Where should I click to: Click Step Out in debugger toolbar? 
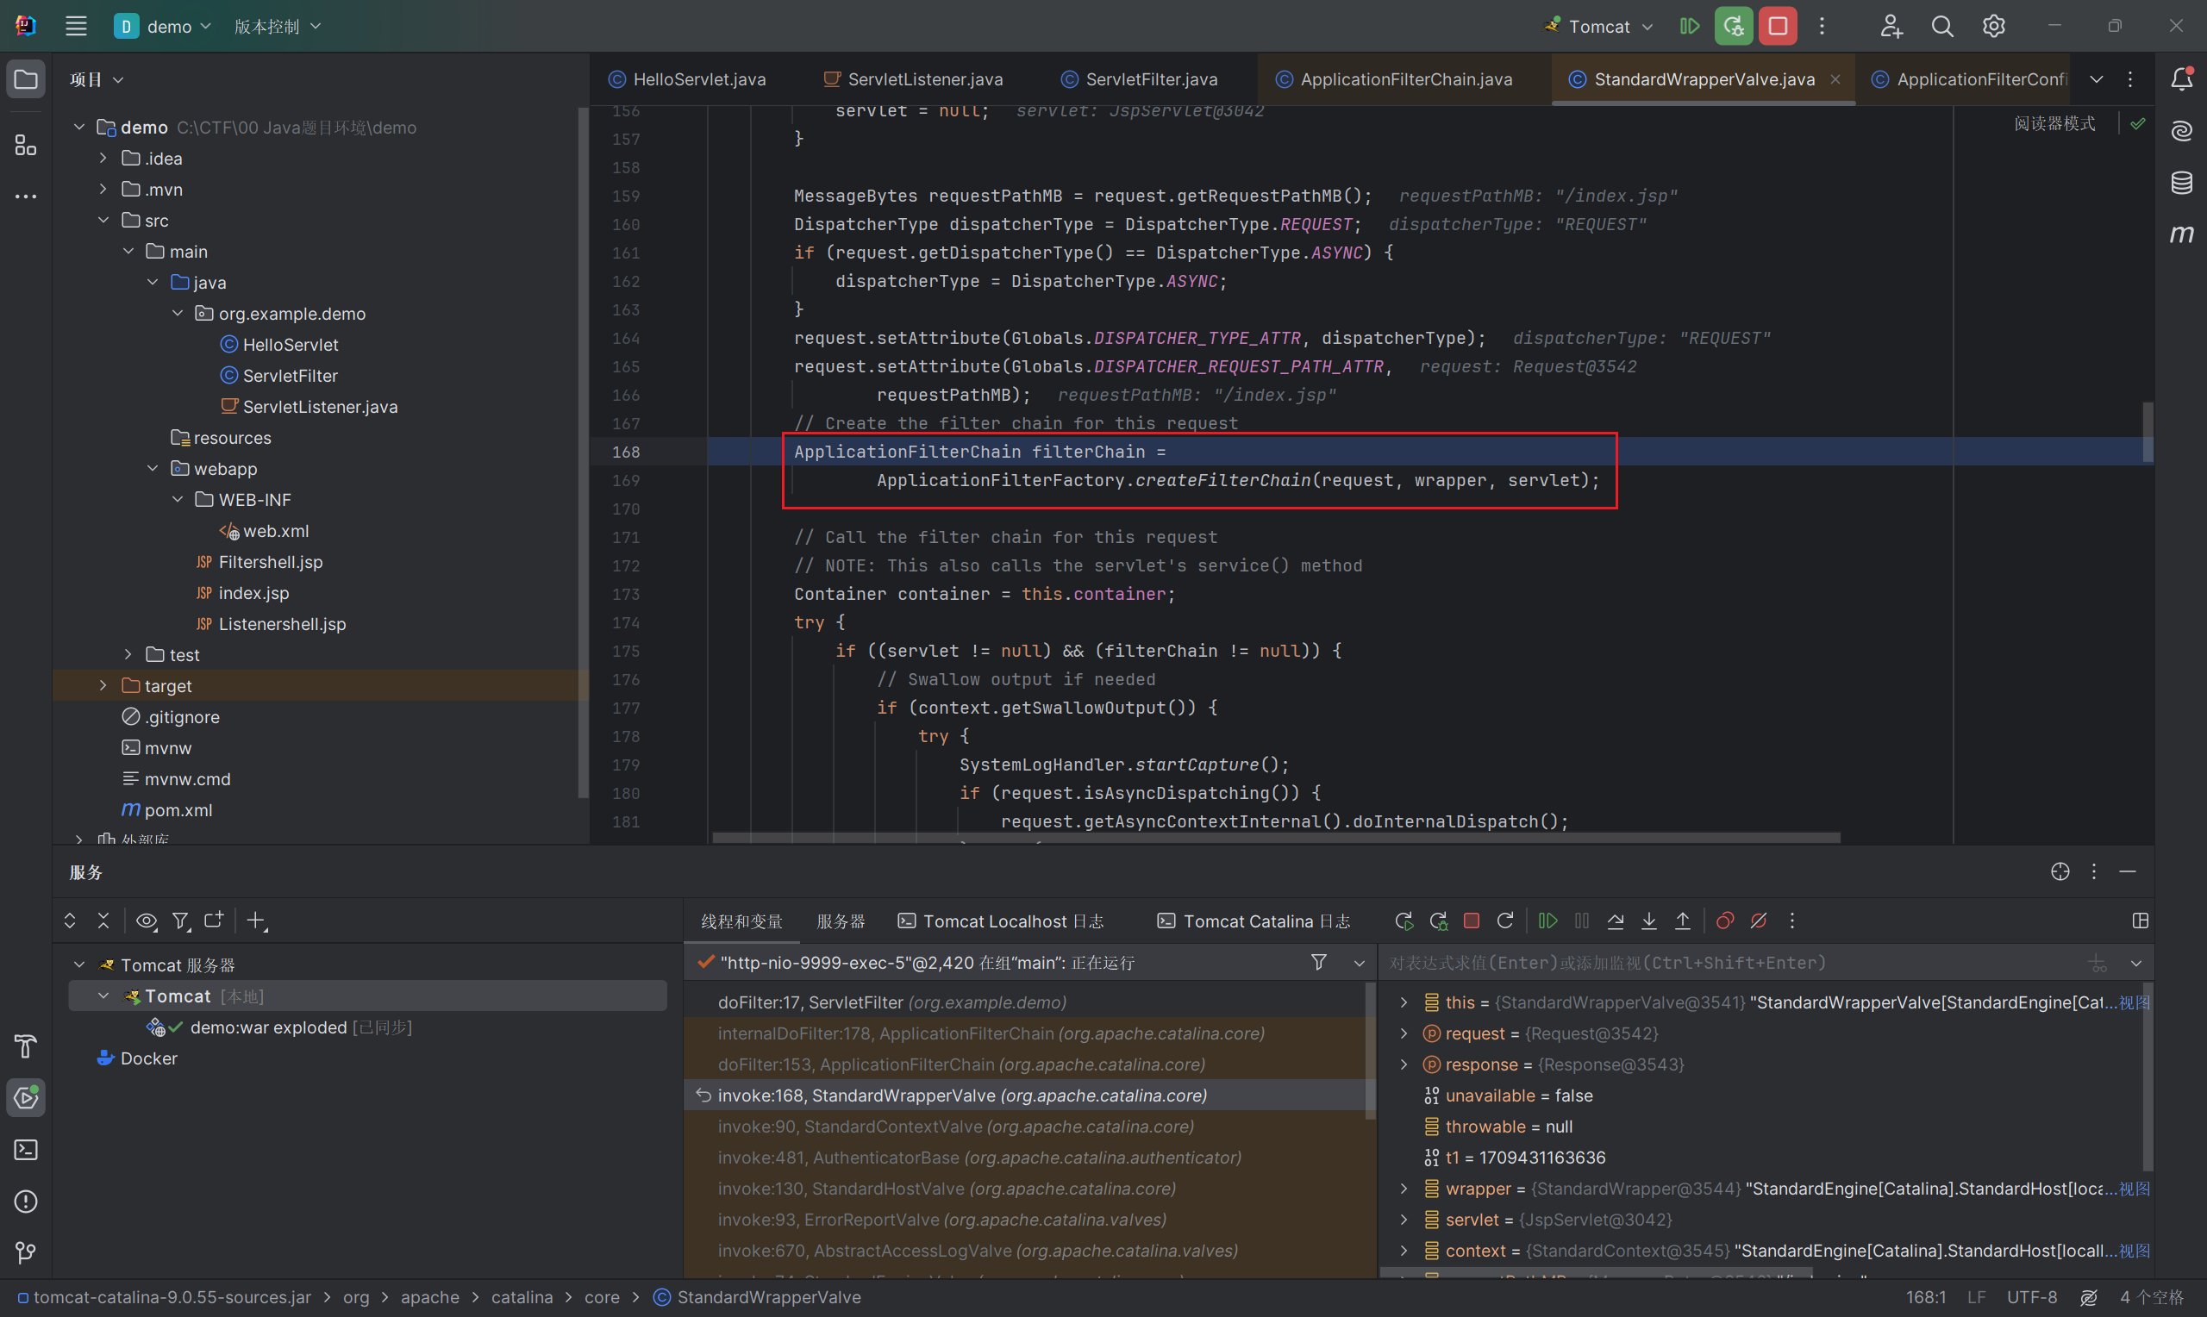point(1683,921)
